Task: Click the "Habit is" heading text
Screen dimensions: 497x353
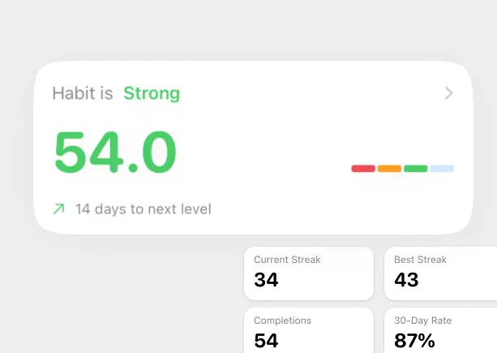Action: (83, 93)
